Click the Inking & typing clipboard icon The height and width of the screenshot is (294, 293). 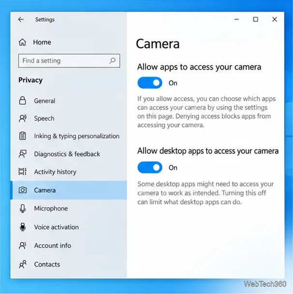23,136
